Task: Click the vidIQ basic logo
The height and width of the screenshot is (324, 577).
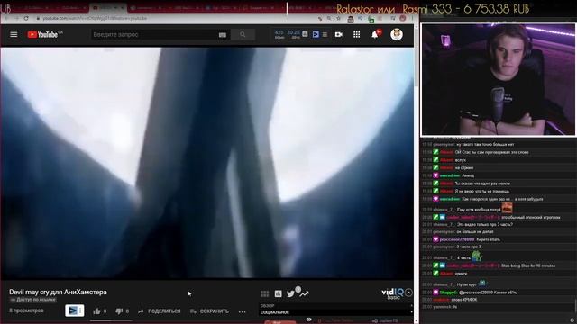Action: coord(393,293)
